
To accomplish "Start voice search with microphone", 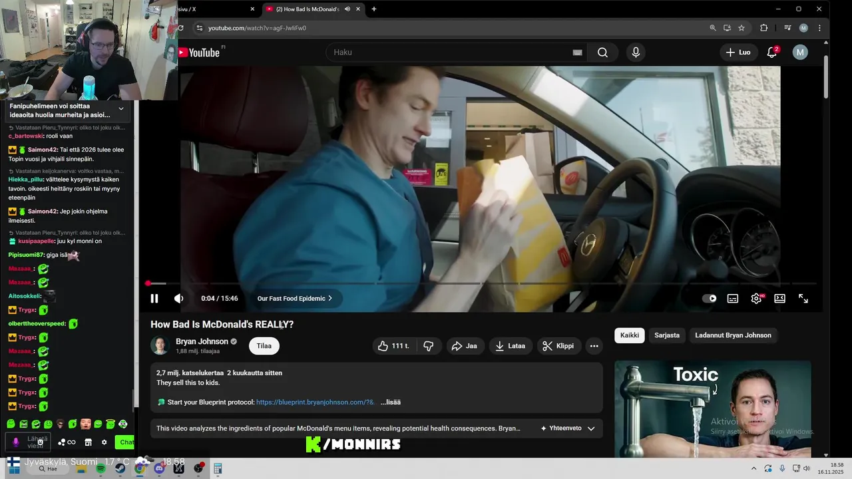I will (636, 53).
